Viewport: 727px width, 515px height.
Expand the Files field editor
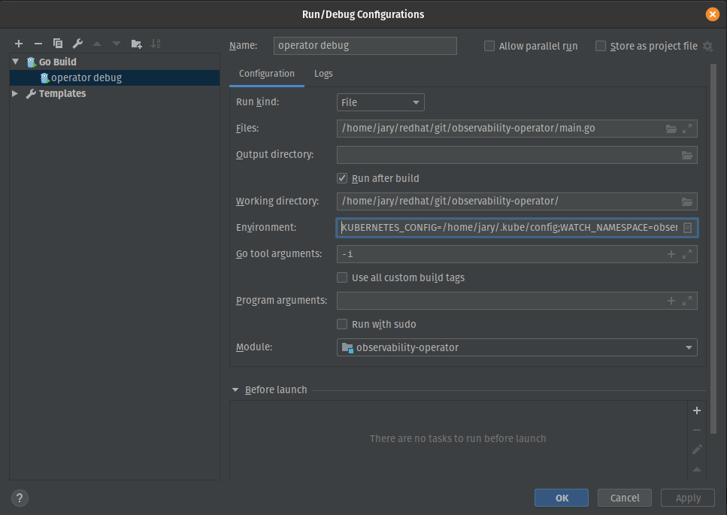coord(687,129)
